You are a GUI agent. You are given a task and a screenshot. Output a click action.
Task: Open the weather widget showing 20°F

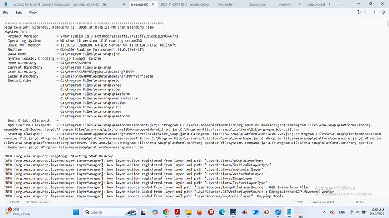[18, 212]
